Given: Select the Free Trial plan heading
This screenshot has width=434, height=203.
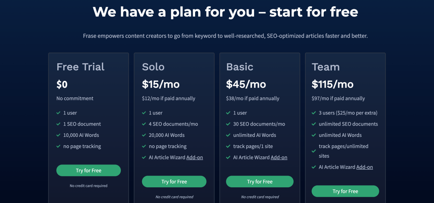Looking at the screenshot, I should 80,67.
